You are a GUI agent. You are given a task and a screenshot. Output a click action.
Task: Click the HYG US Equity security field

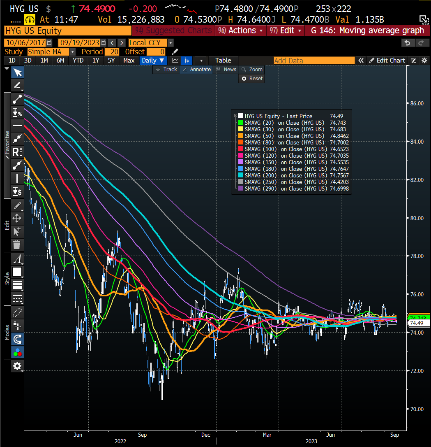coord(68,30)
